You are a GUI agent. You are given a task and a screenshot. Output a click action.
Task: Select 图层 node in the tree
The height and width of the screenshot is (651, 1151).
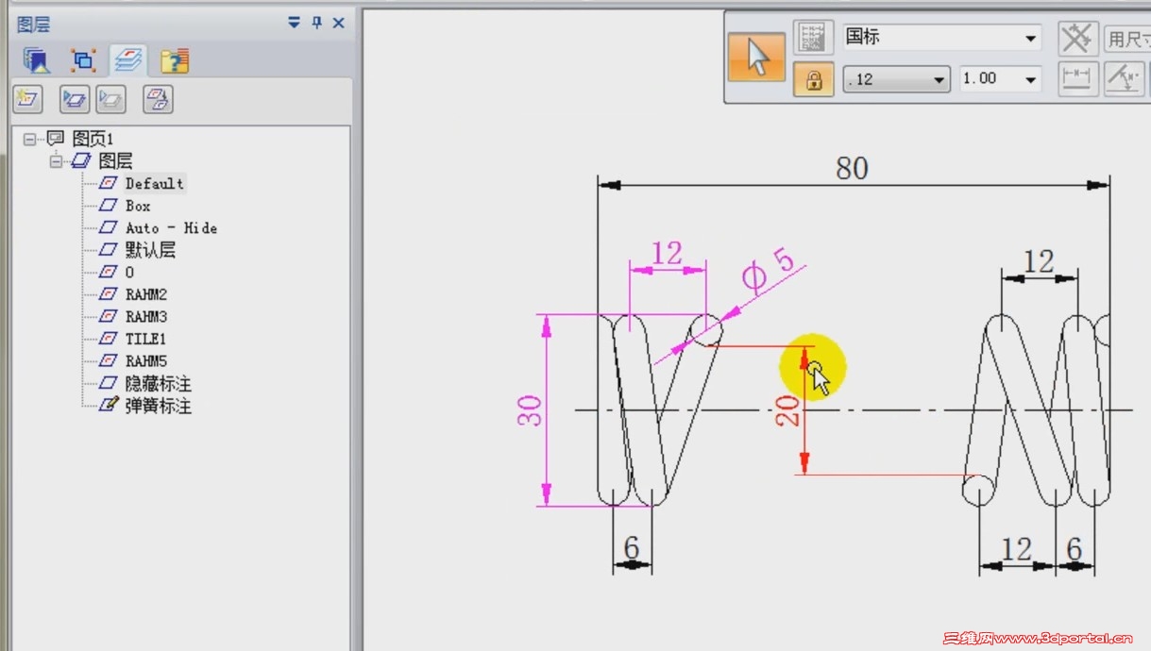click(x=115, y=161)
